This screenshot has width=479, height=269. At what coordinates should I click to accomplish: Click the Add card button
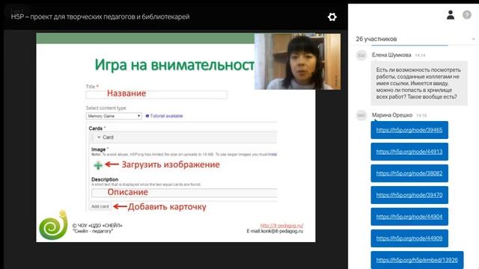click(x=100, y=206)
